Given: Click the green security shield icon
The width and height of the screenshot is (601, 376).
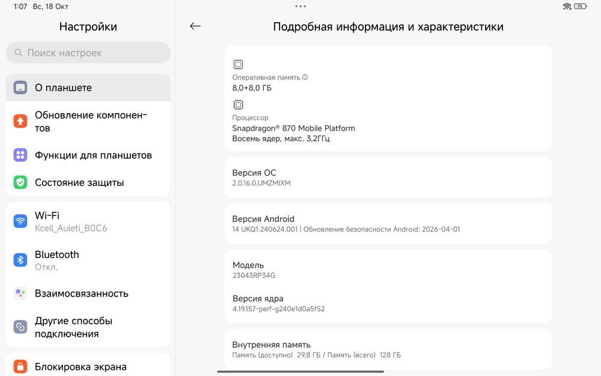Looking at the screenshot, I should tap(20, 182).
